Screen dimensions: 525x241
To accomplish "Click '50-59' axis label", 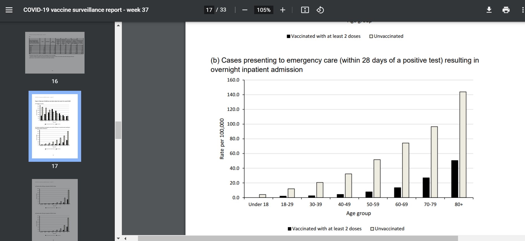I will 373,204.
